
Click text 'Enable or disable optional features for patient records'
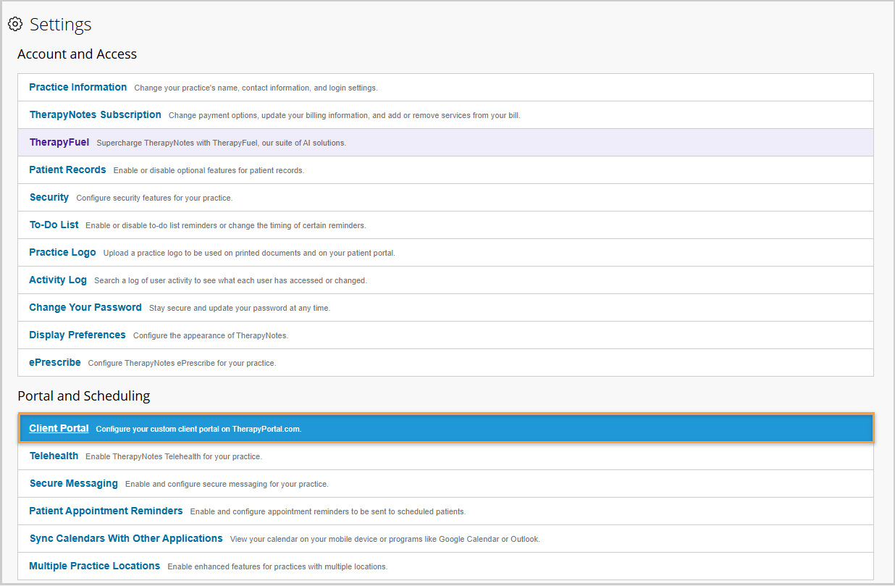pos(209,170)
